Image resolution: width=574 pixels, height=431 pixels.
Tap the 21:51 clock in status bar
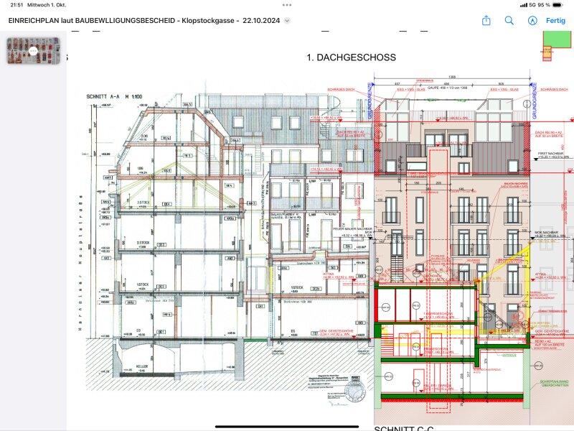[14, 5]
